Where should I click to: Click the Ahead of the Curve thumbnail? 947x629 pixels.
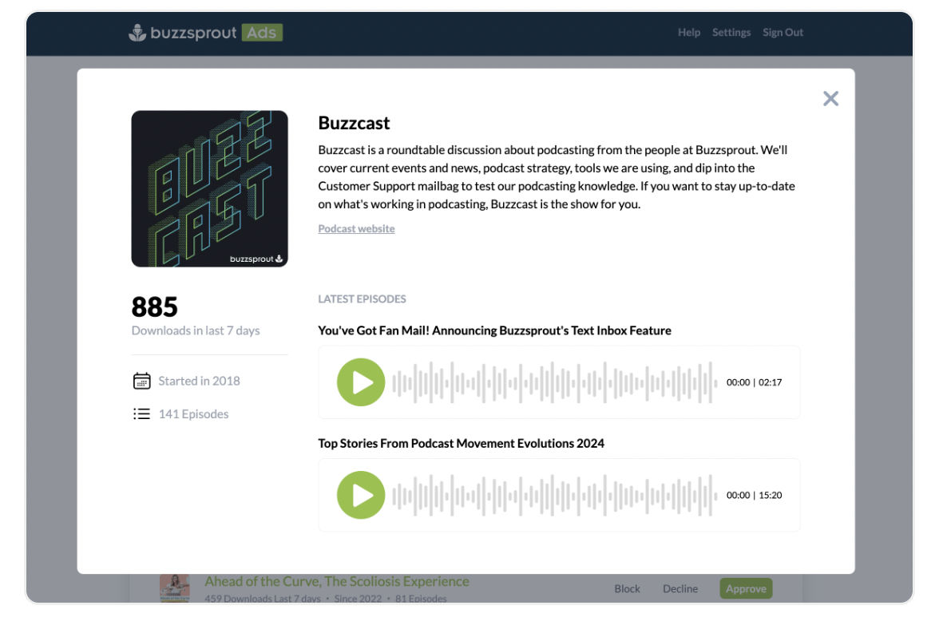pos(174,587)
